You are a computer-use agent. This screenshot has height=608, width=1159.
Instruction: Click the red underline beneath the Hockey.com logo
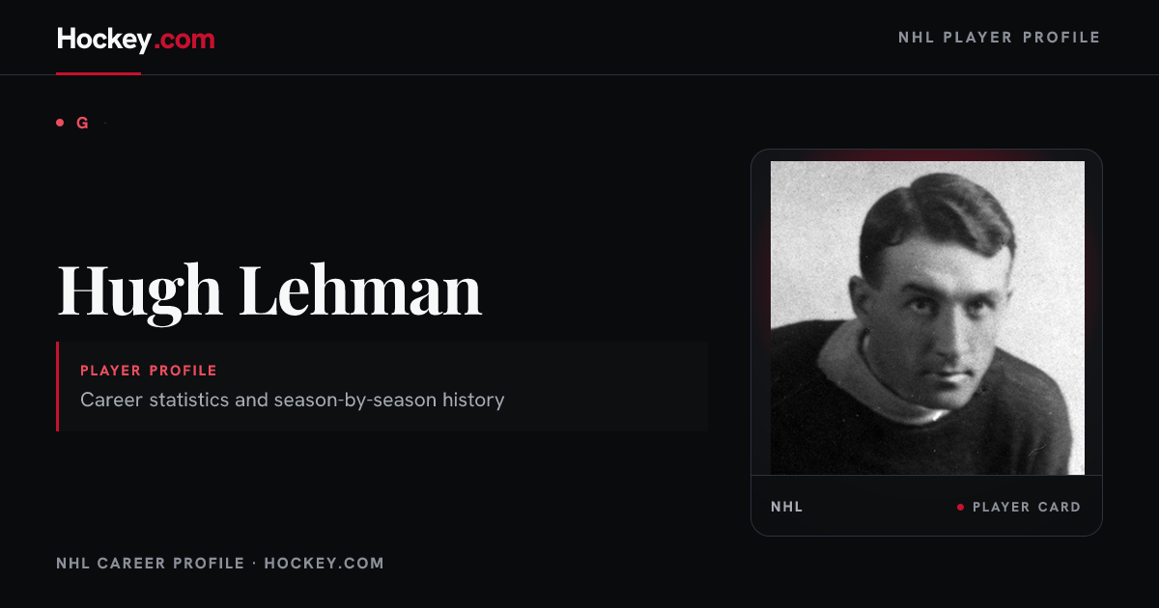tap(99, 73)
